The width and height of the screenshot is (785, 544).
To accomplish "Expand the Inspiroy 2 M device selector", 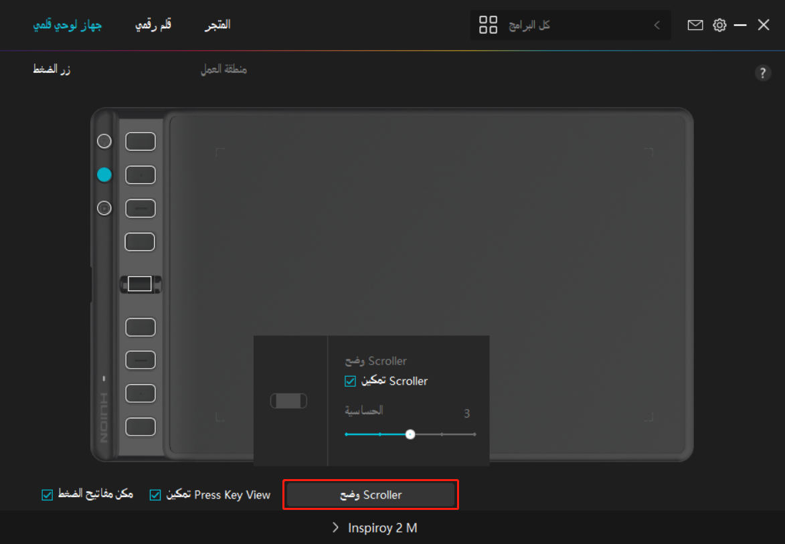I will click(375, 528).
